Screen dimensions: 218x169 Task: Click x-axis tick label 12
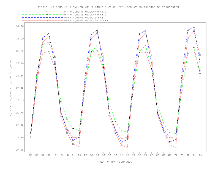pos(55,155)
